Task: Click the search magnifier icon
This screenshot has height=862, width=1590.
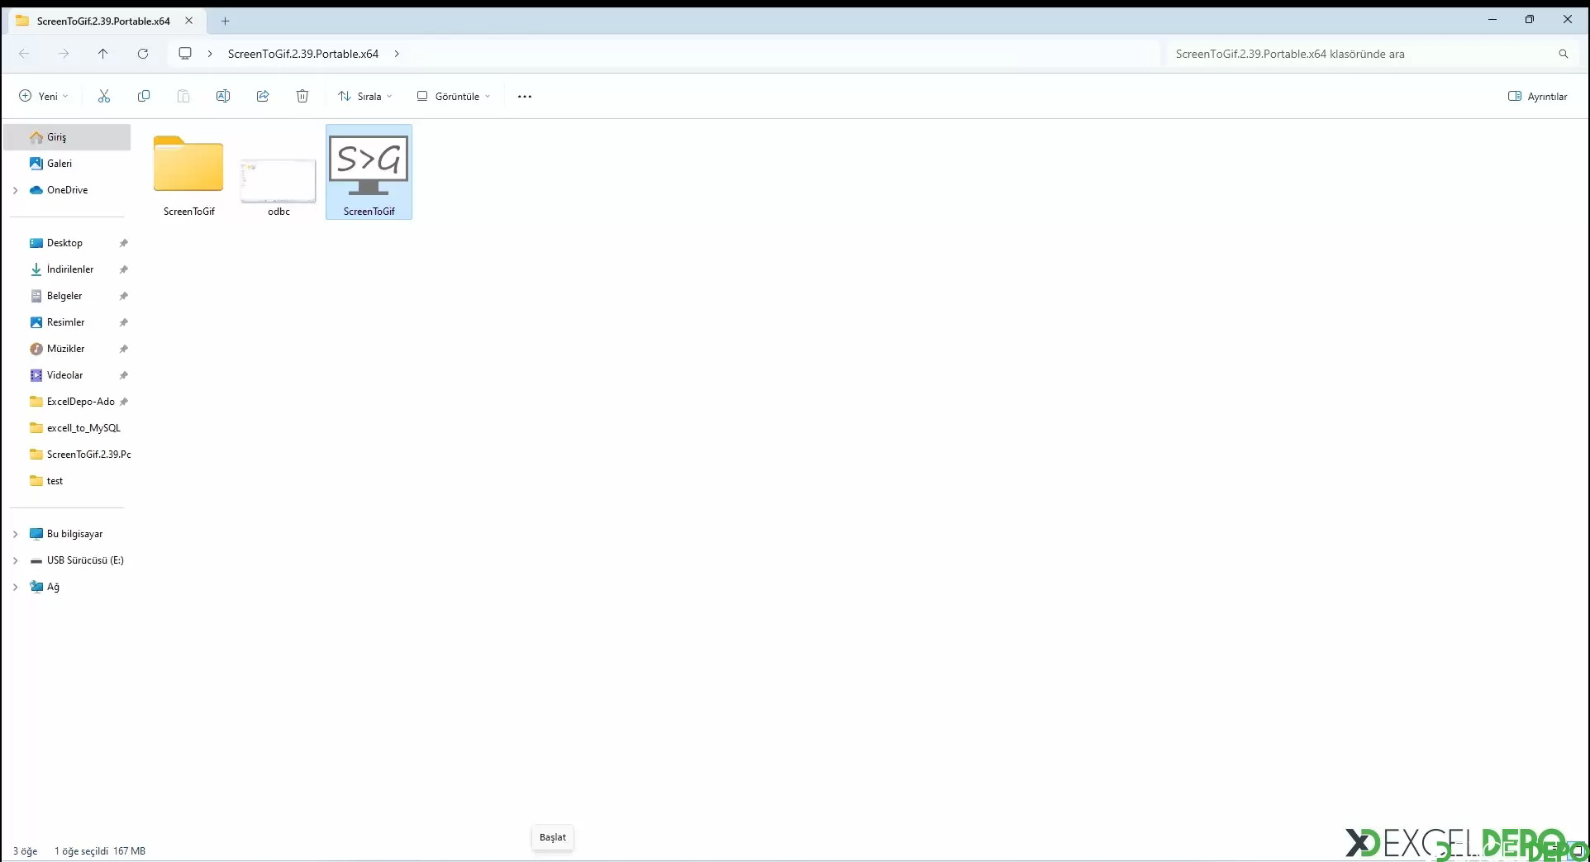Action: pyautogui.click(x=1564, y=54)
